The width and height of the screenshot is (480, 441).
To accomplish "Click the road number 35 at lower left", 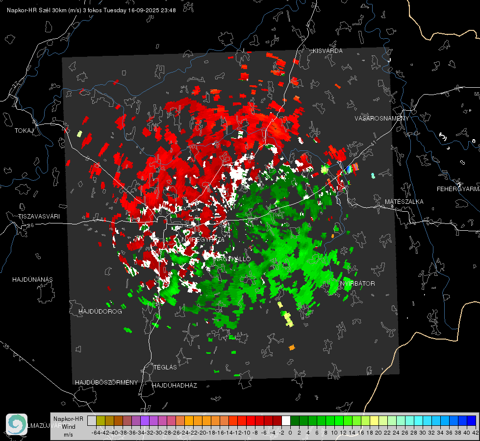I will pyautogui.click(x=6, y=347).
